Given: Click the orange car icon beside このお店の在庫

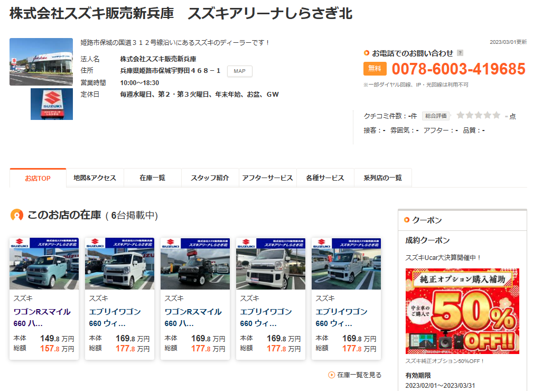Looking at the screenshot, I should pos(17,215).
